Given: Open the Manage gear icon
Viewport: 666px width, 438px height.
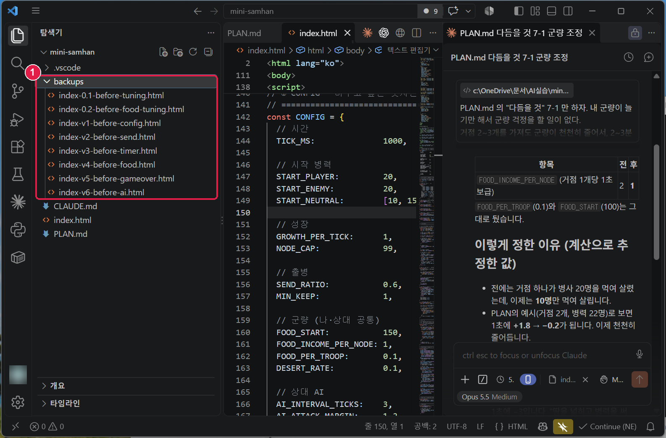Looking at the screenshot, I should coord(18,402).
